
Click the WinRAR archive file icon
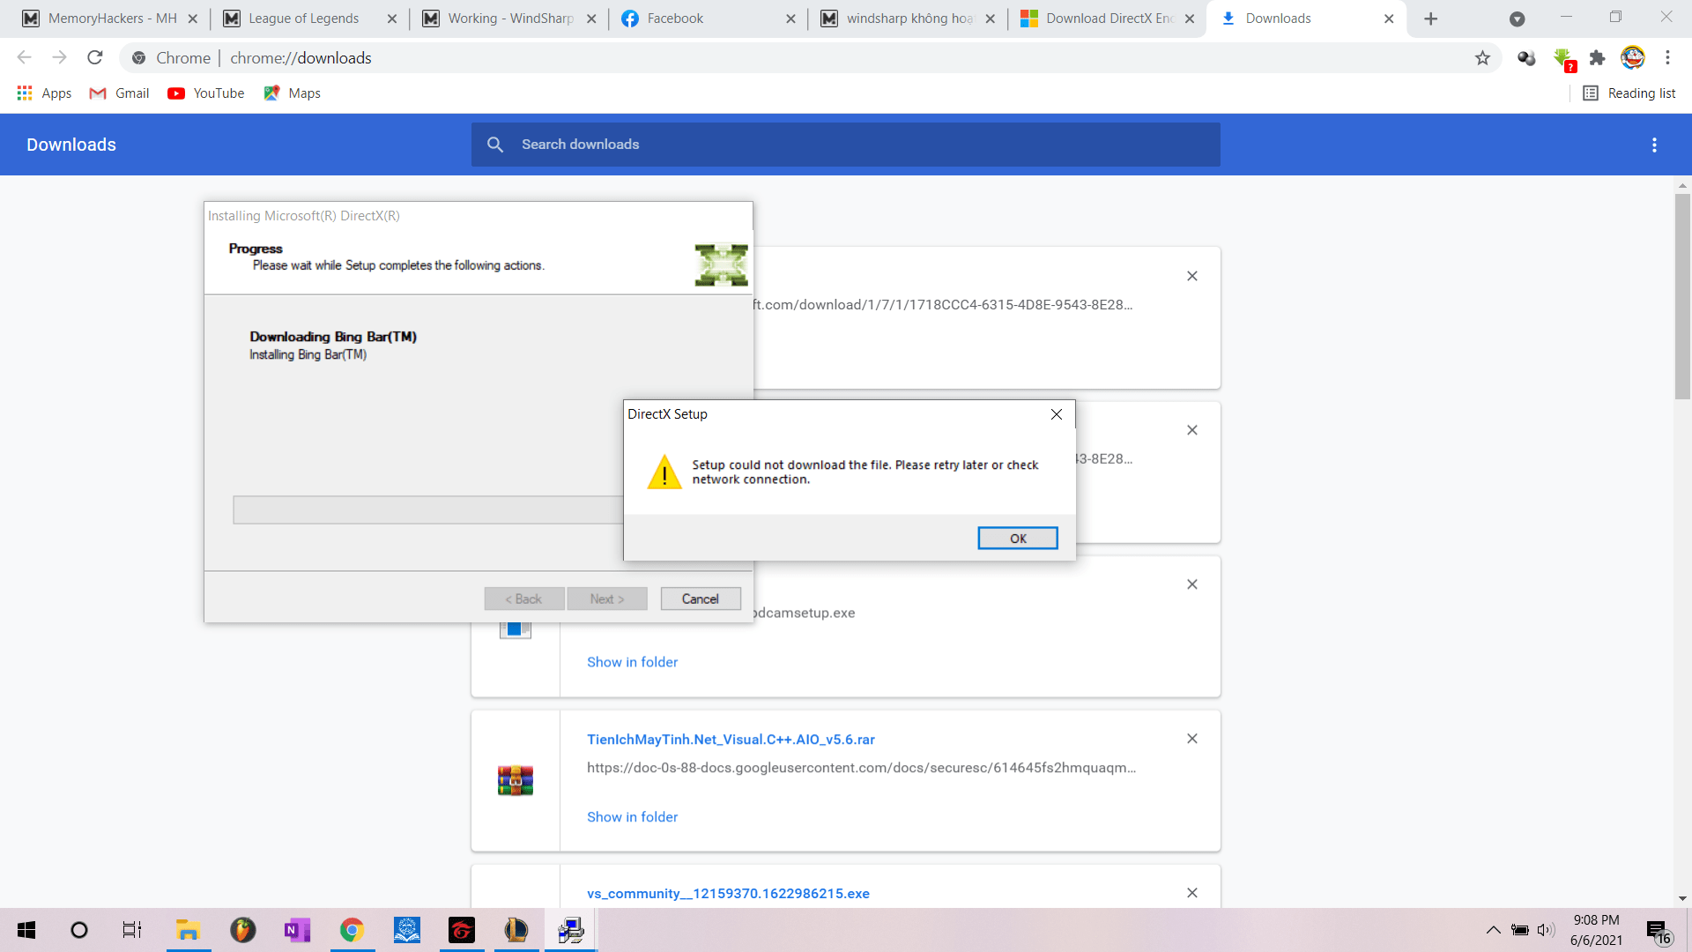[x=516, y=781]
